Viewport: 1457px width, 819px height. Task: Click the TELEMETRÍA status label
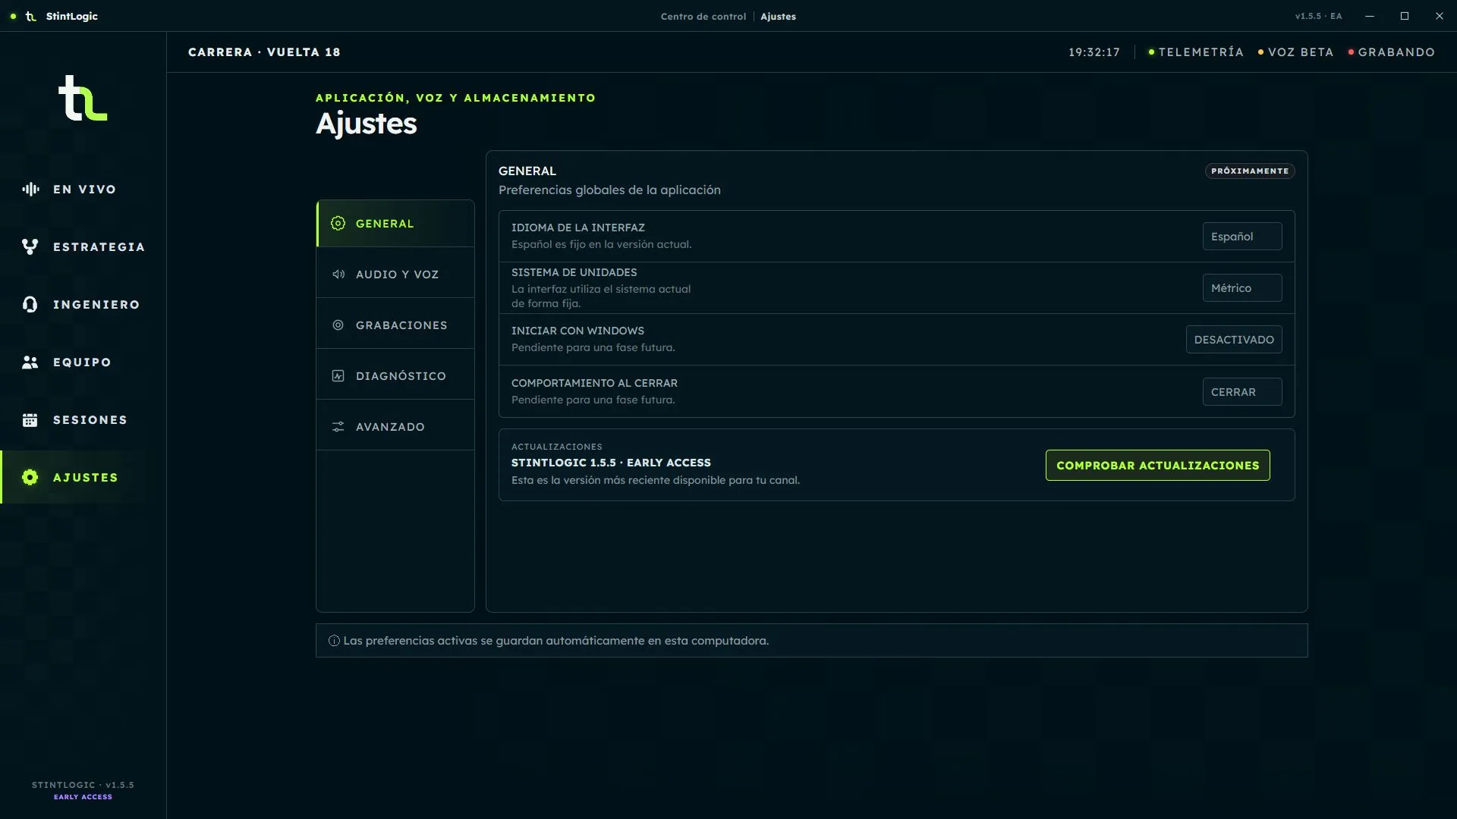[1201, 52]
